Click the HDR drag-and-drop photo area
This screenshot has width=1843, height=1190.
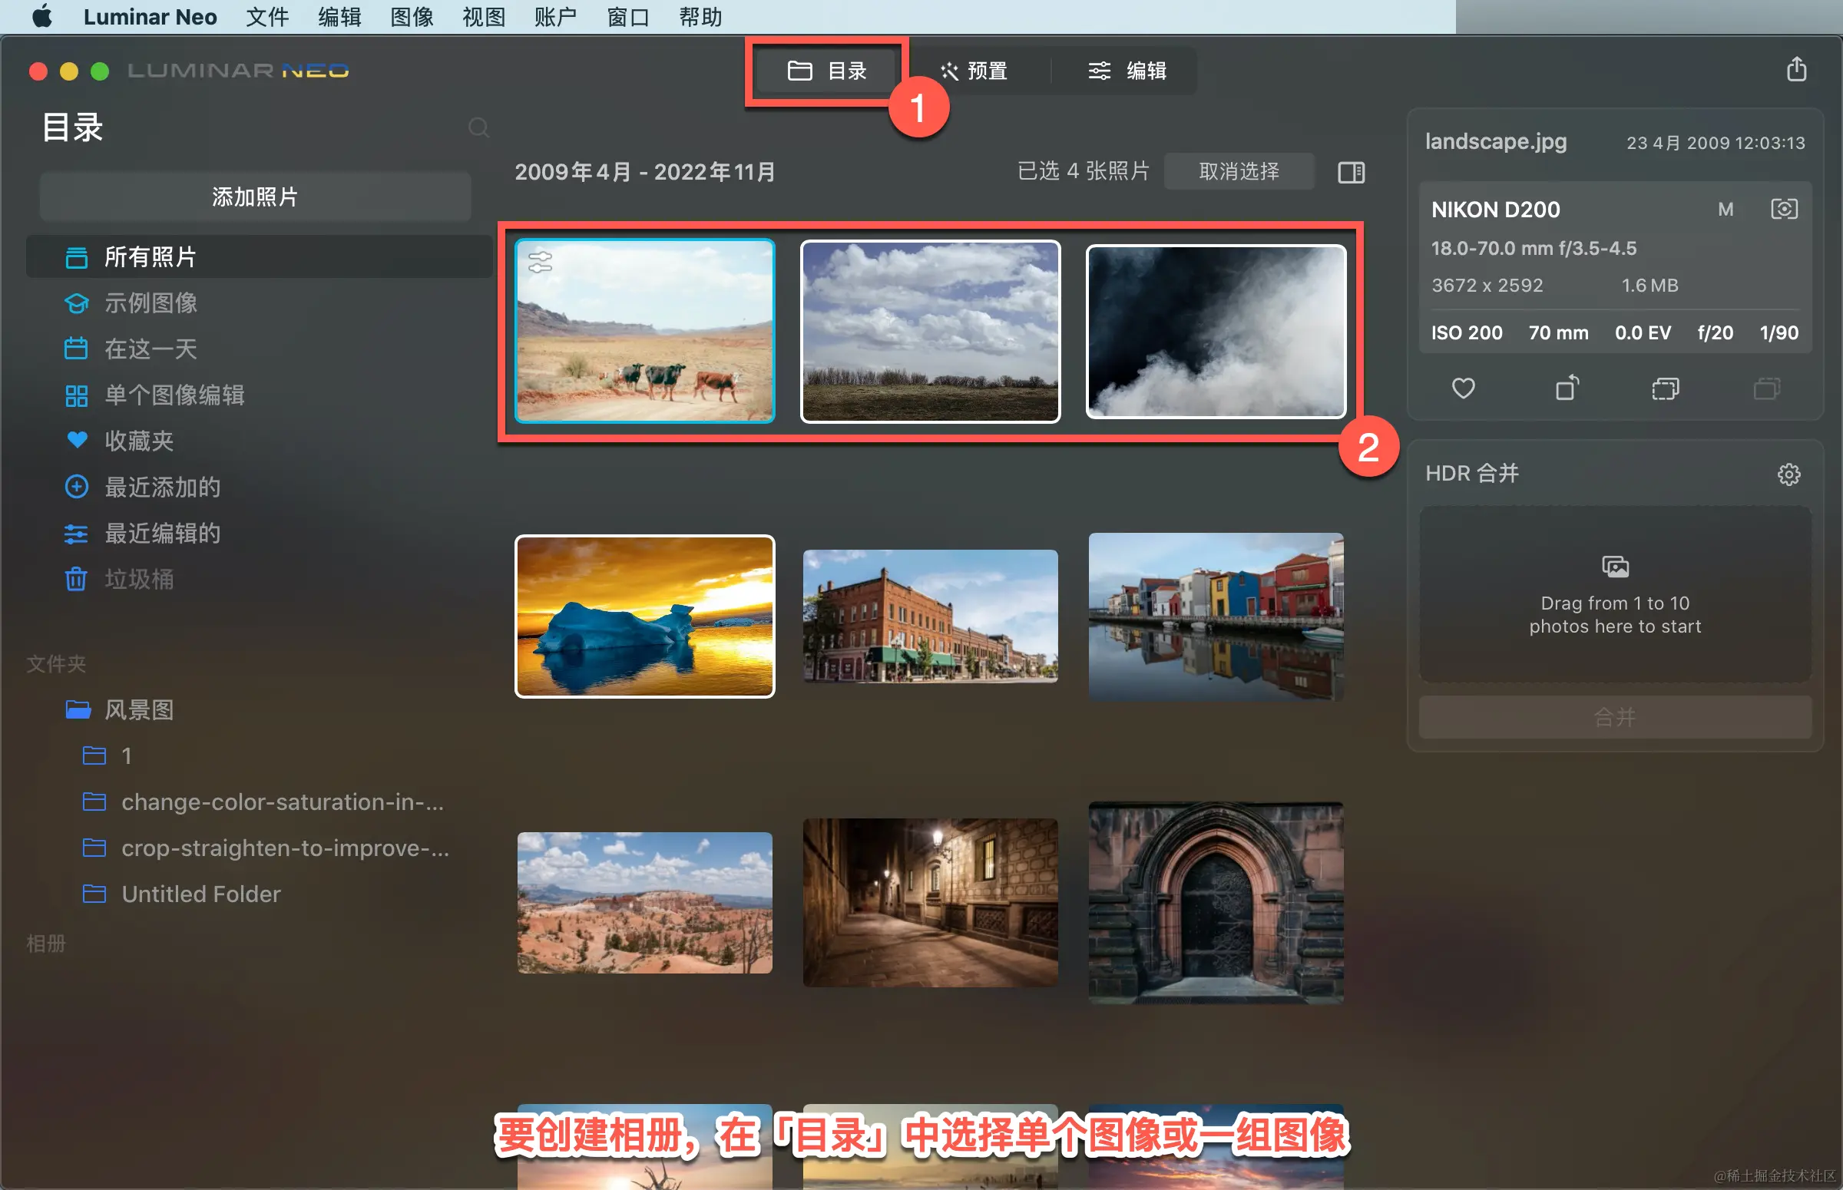click(x=1614, y=593)
